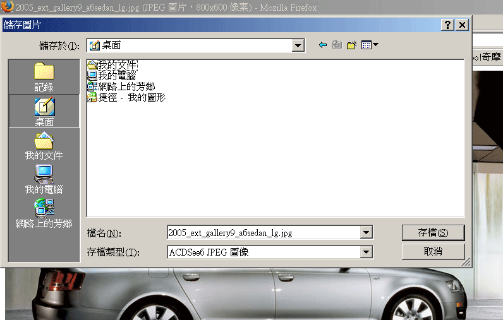Click the 取消 cancel button

tap(433, 251)
